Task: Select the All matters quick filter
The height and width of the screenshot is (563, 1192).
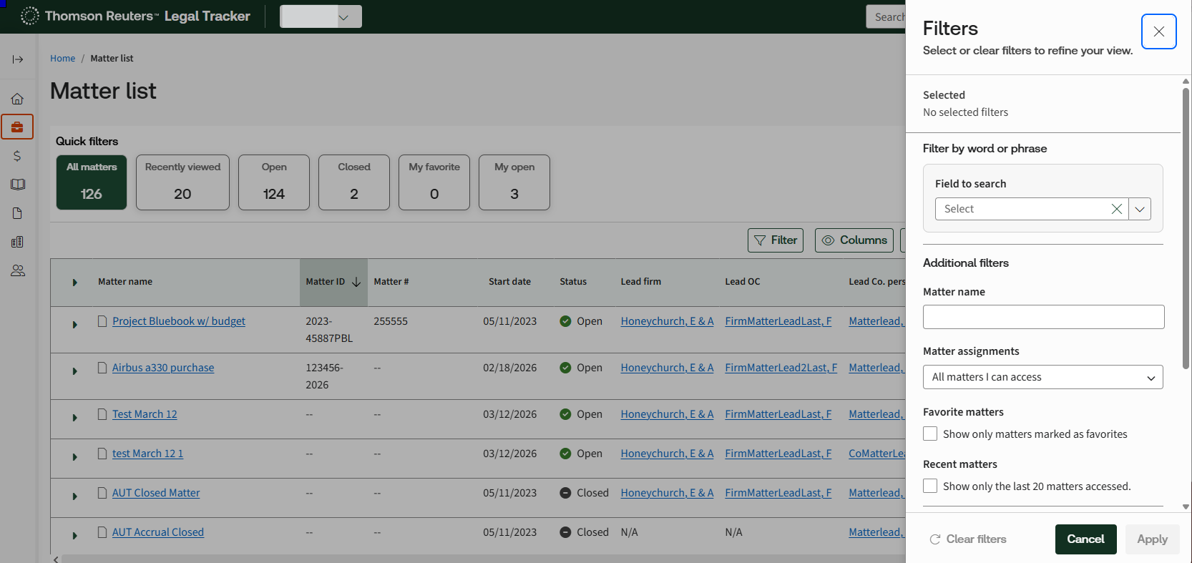Action: coord(92,182)
